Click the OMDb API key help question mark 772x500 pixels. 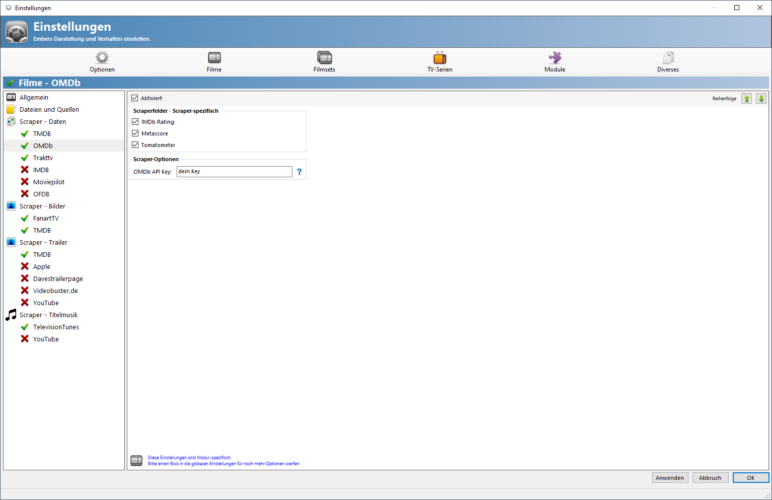pos(299,172)
